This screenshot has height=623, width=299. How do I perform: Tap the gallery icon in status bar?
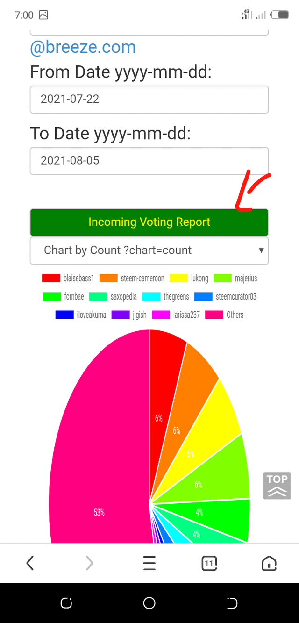43,15
